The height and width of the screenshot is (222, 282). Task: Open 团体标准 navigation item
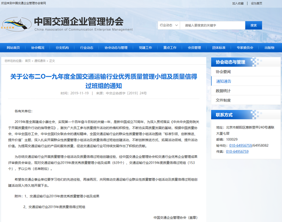click(x=219, y=47)
